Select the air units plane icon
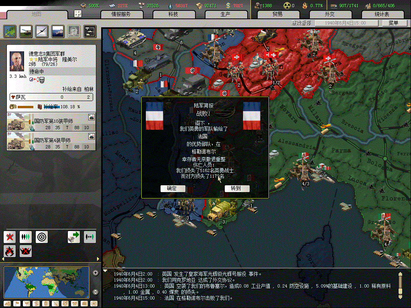This screenshot has width=411, height=308. [42, 31]
